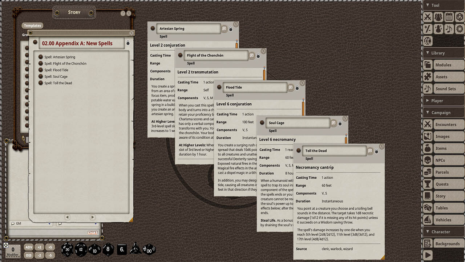Click the CHAT button
The image size is (465, 262).
coord(92,232)
